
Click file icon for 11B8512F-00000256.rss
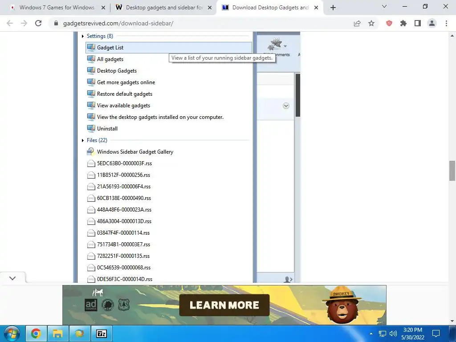click(x=91, y=175)
